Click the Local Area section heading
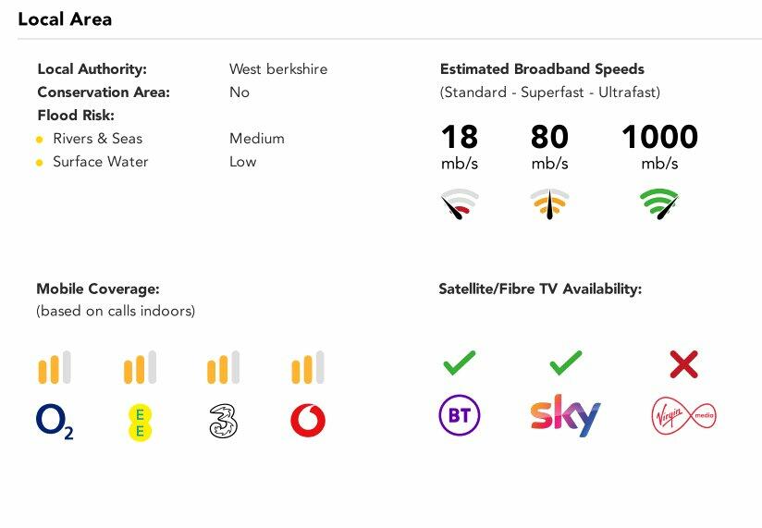Image resolution: width=762 pixels, height=528 pixels. tap(65, 19)
